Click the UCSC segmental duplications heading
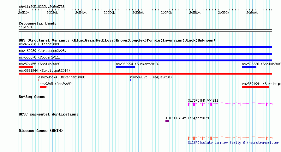Viewport: 281px width, 152px height. tap(49, 114)
